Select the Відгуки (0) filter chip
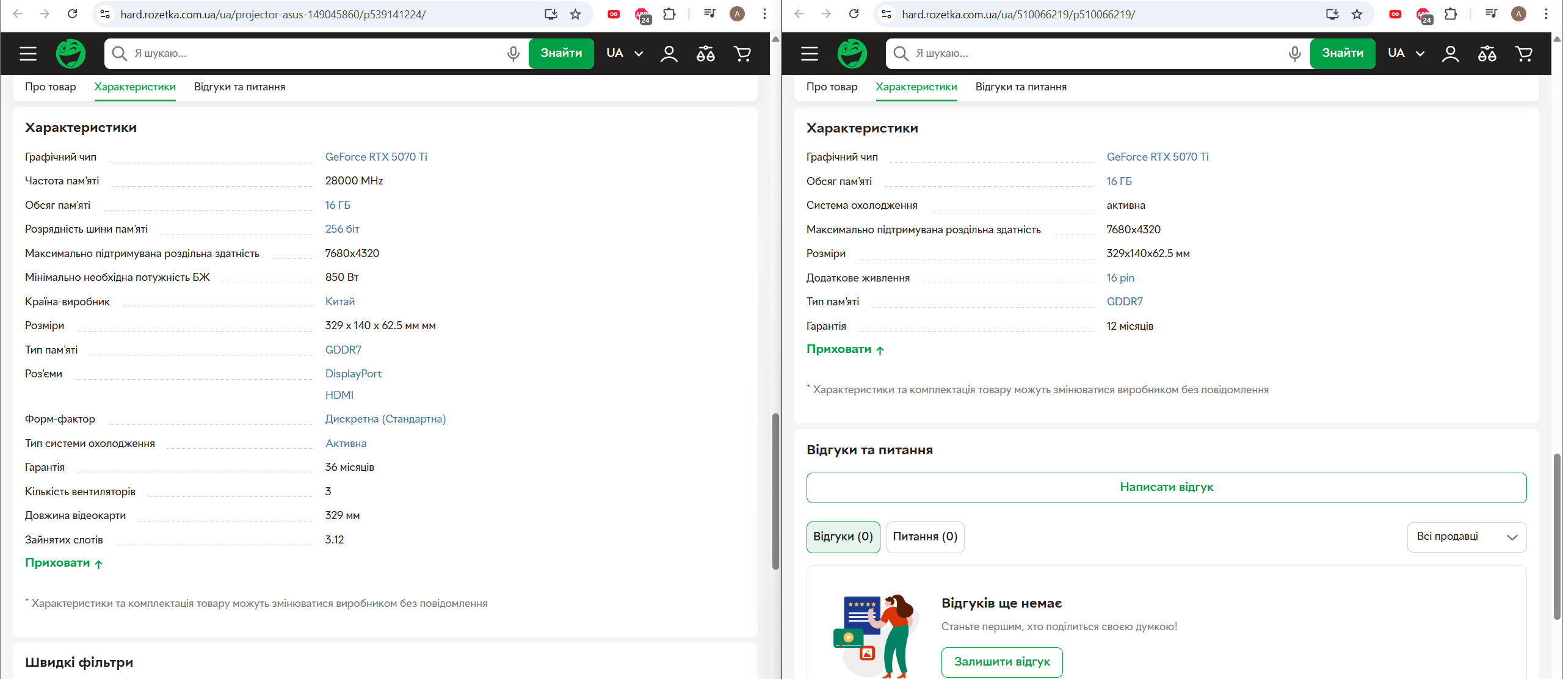Image resolution: width=1563 pixels, height=679 pixels. (843, 537)
